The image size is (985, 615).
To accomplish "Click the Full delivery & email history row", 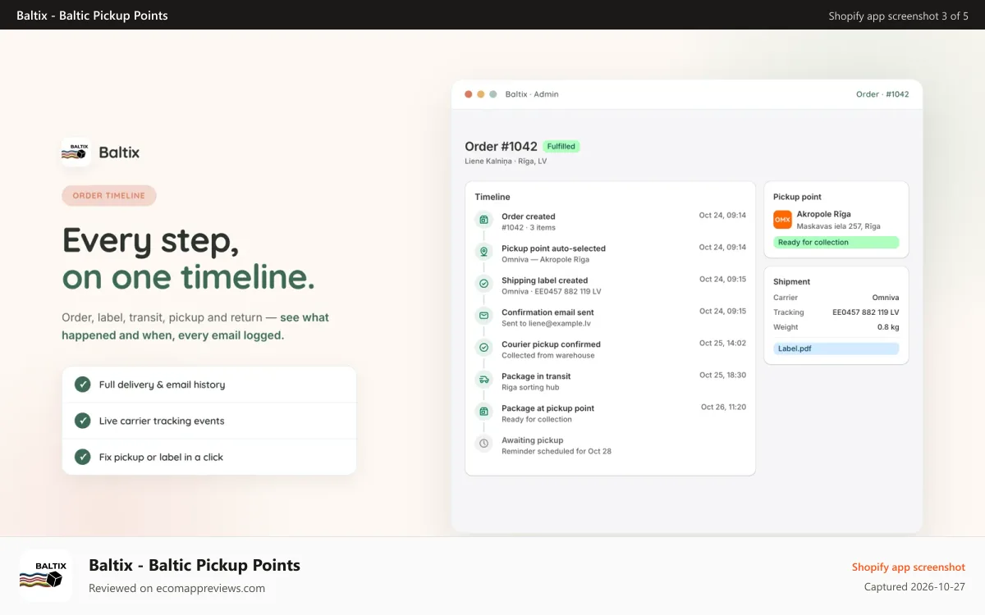I will click(x=209, y=385).
